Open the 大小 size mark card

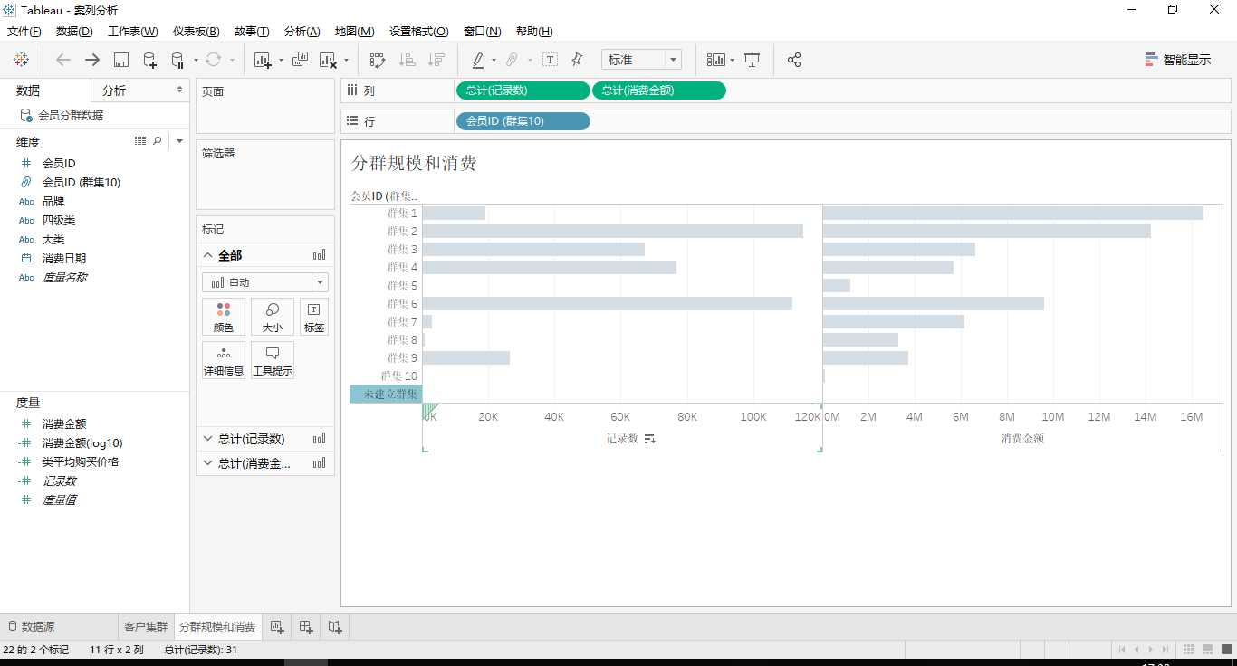(273, 318)
